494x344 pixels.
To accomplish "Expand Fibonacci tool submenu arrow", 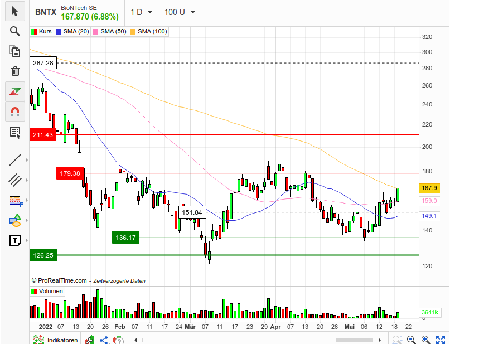I will click(27, 200).
